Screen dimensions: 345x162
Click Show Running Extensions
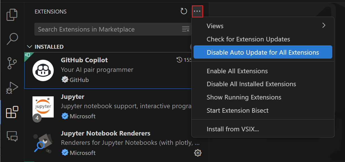click(x=244, y=97)
